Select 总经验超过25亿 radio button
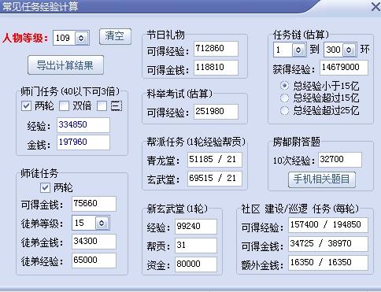381x292 pixels. [x=284, y=110]
